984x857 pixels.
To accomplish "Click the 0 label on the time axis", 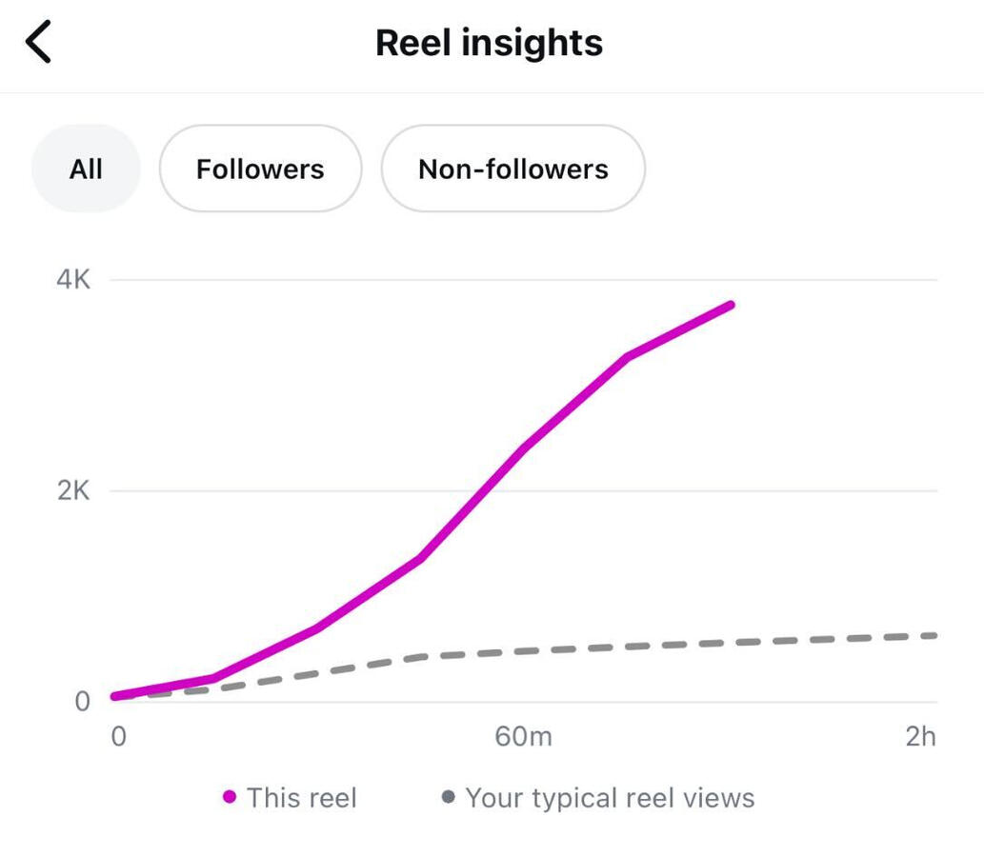I will (118, 736).
